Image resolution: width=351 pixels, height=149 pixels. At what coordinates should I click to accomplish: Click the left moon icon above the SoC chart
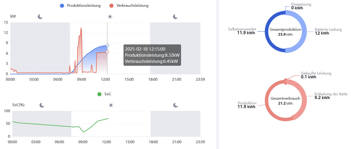(x=42, y=105)
